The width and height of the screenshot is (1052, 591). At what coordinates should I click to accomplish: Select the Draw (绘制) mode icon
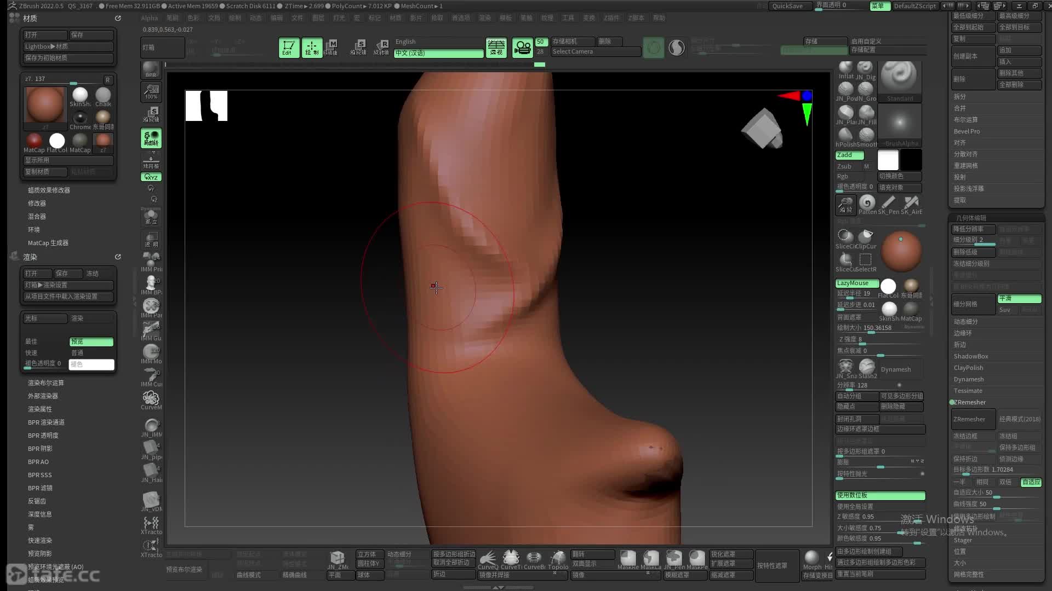click(x=312, y=48)
